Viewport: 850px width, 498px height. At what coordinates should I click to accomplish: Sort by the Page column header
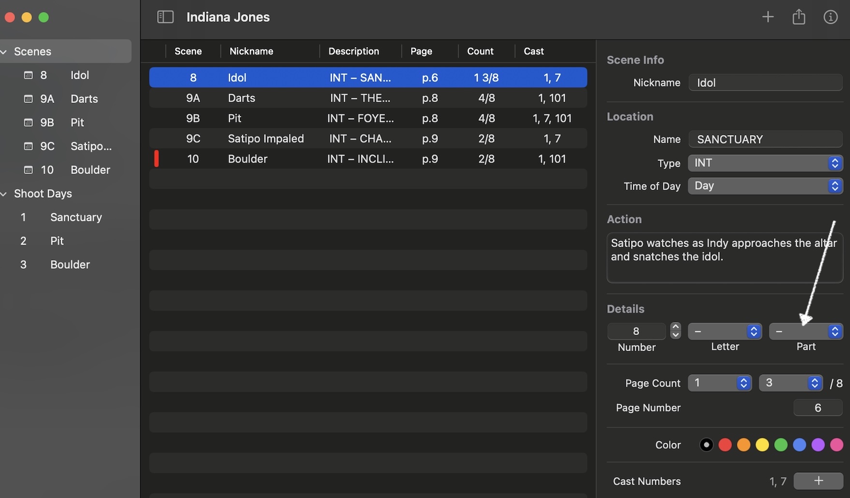click(x=430, y=51)
